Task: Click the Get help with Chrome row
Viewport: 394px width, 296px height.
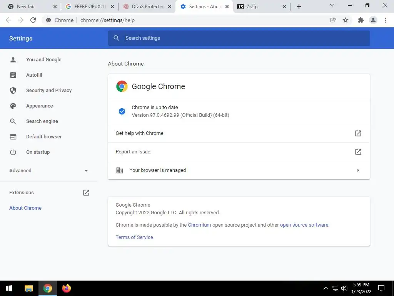Action: tap(239, 133)
